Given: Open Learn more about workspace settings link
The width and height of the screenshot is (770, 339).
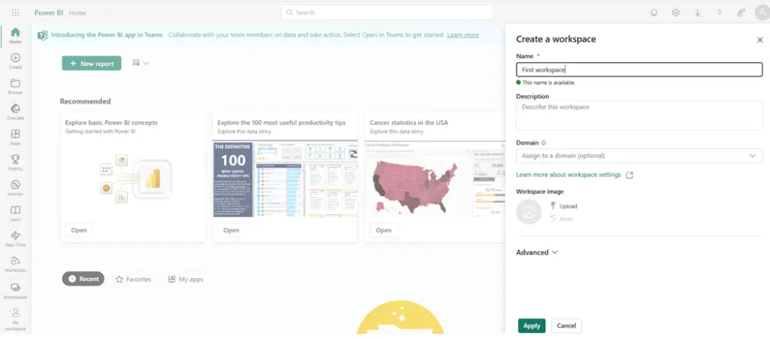Looking at the screenshot, I should (574, 174).
